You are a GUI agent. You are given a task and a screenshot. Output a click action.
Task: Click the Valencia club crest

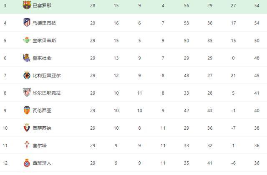coord(27,111)
